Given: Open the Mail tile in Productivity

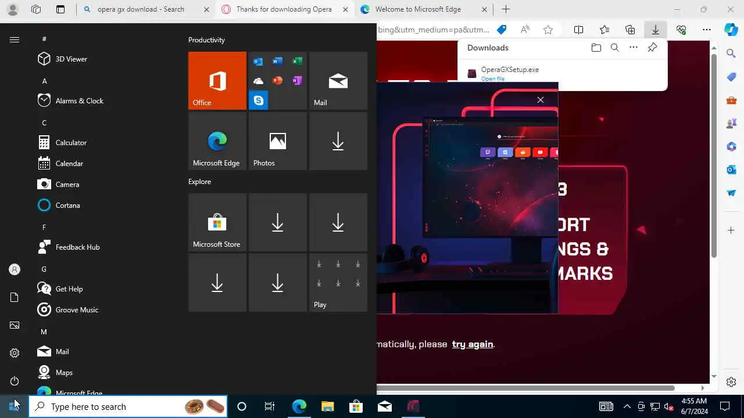Looking at the screenshot, I should [338, 81].
